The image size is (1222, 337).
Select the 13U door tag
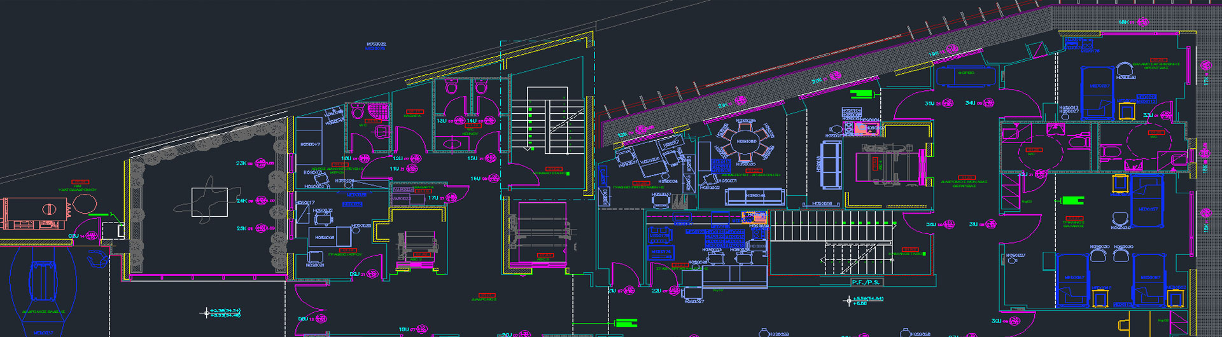point(441,121)
